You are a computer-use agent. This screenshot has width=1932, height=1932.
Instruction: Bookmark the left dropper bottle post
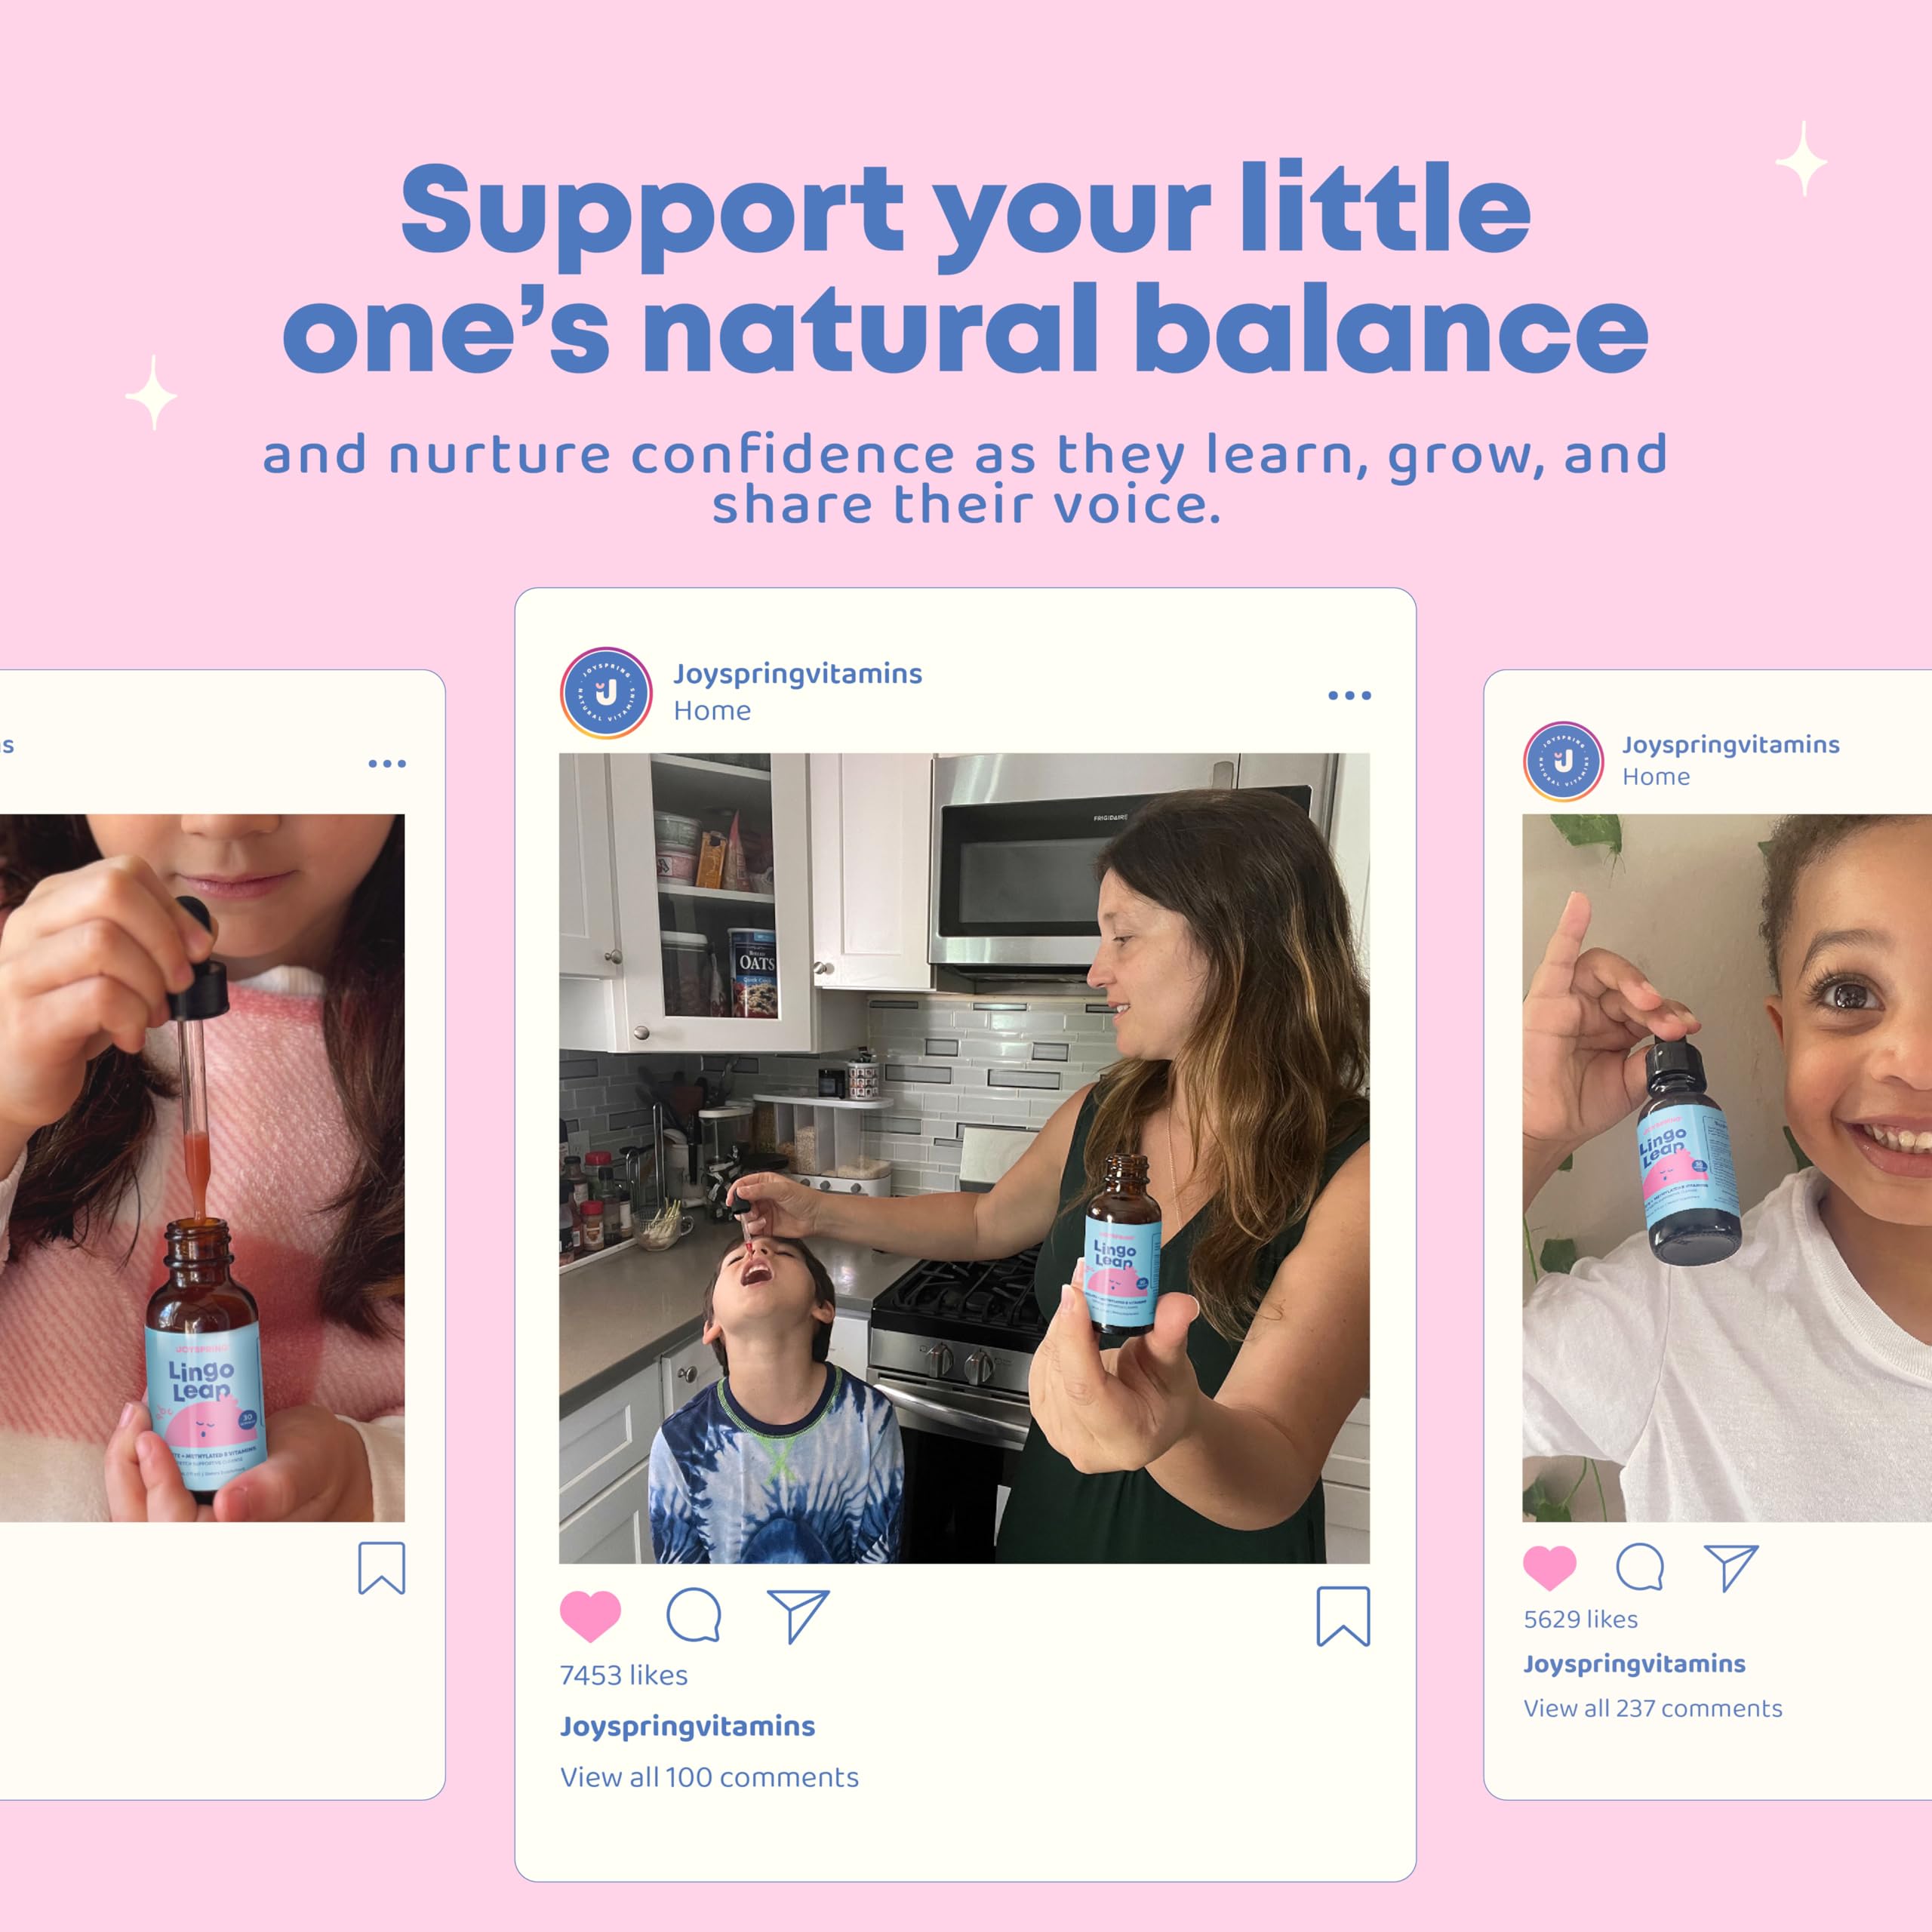(x=382, y=1568)
